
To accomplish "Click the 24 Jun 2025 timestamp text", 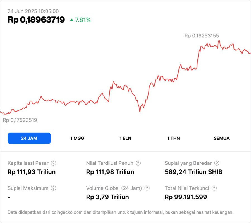I will (33, 11).
